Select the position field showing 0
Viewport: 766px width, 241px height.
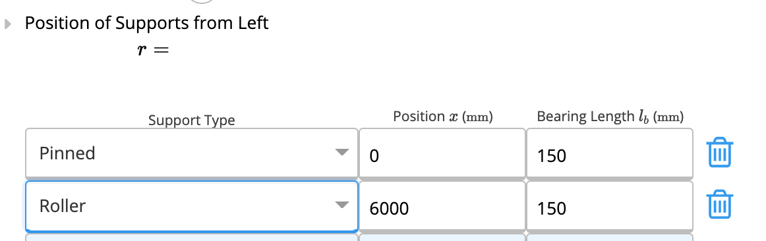[x=442, y=153]
